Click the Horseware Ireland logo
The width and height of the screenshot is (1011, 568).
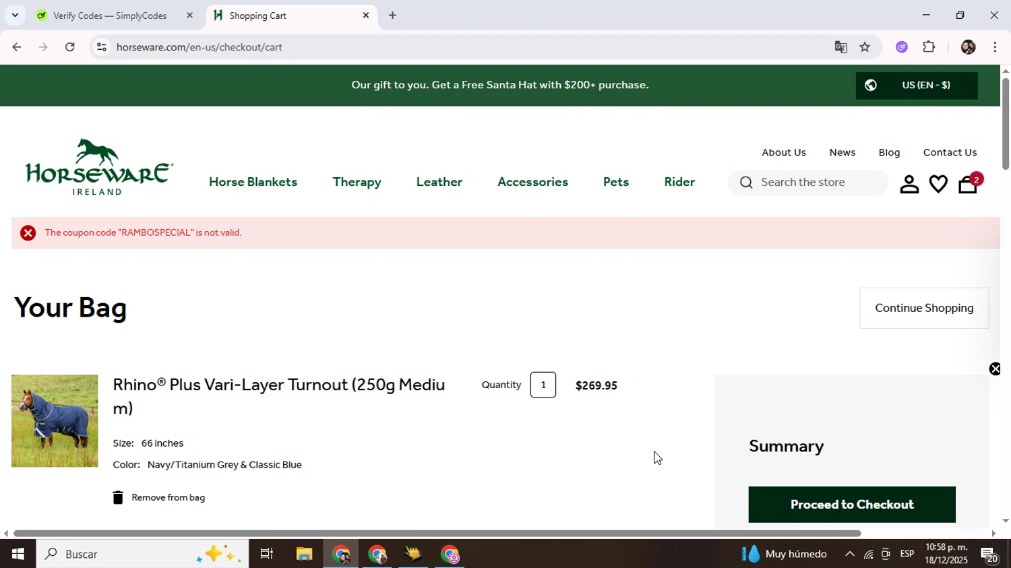click(x=98, y=167)
